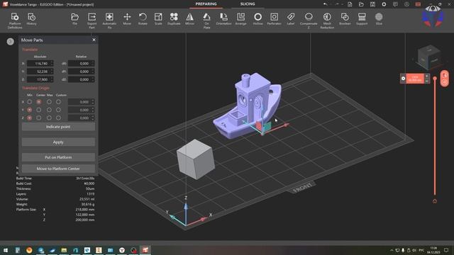The height and width of the screenshot is (255, 454).
Task: Click stepper on X custom origin field
Action: click(93, 102)
